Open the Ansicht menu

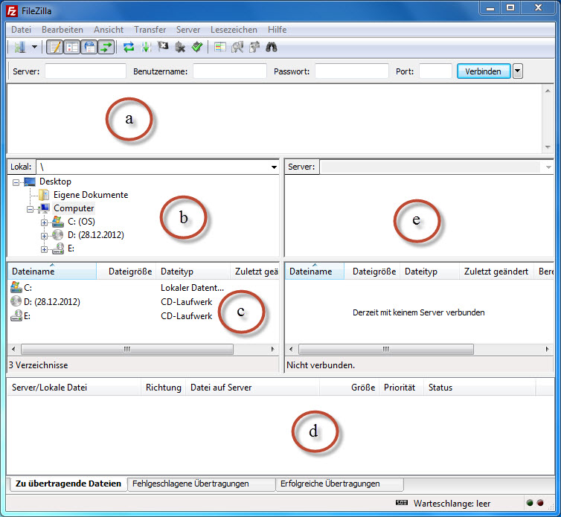pos(109,30)
